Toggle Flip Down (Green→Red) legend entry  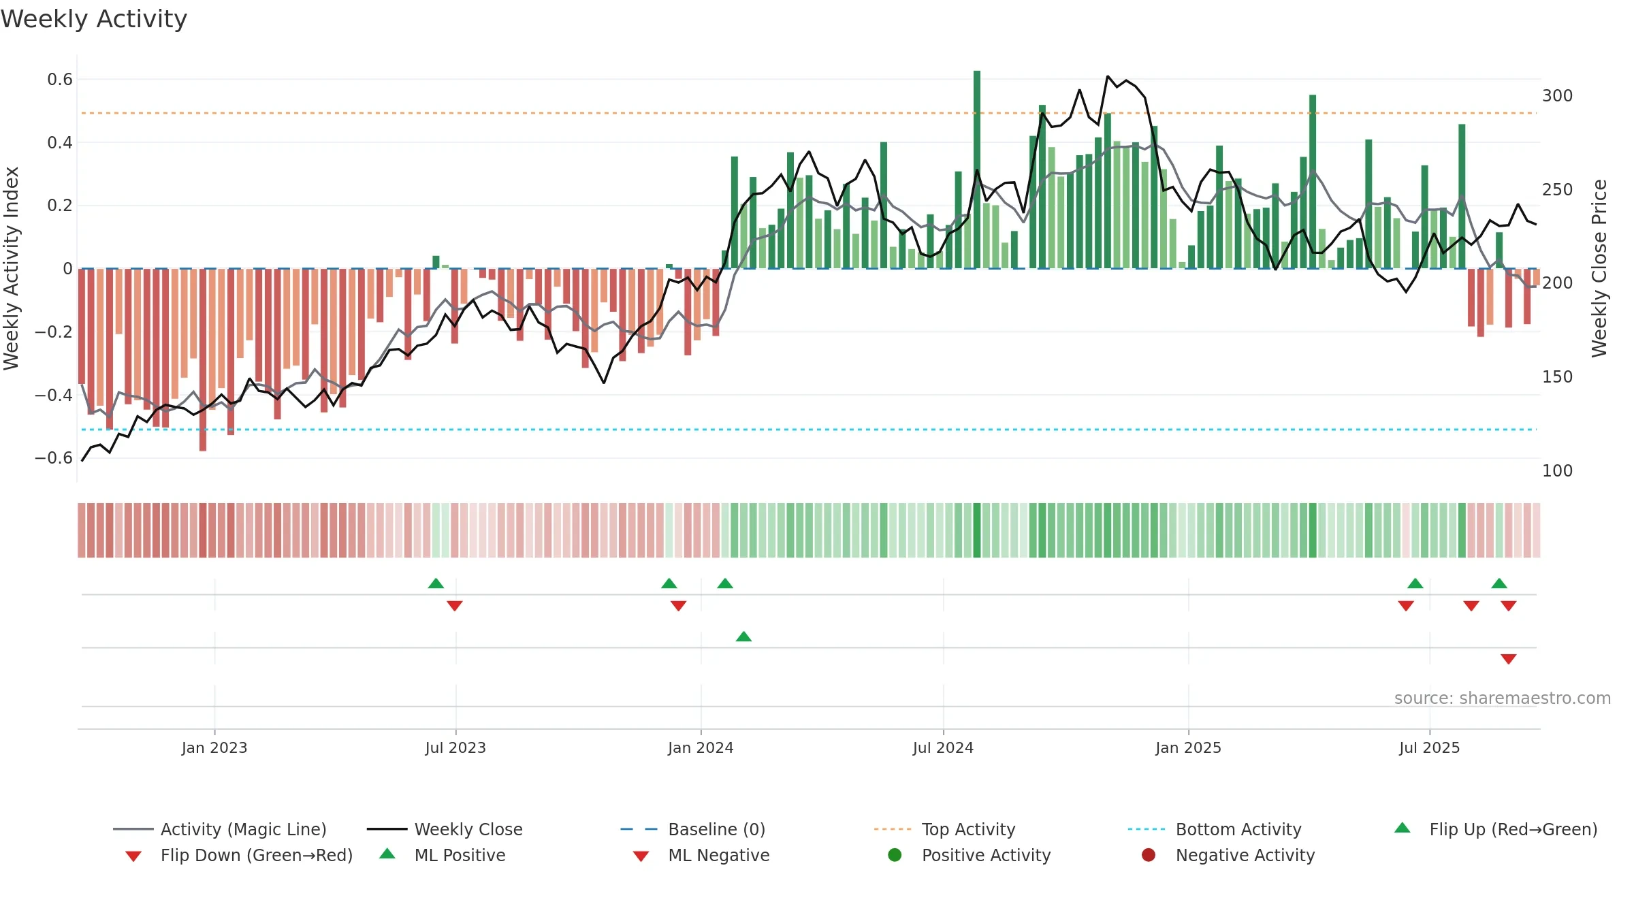click(239, 855)
